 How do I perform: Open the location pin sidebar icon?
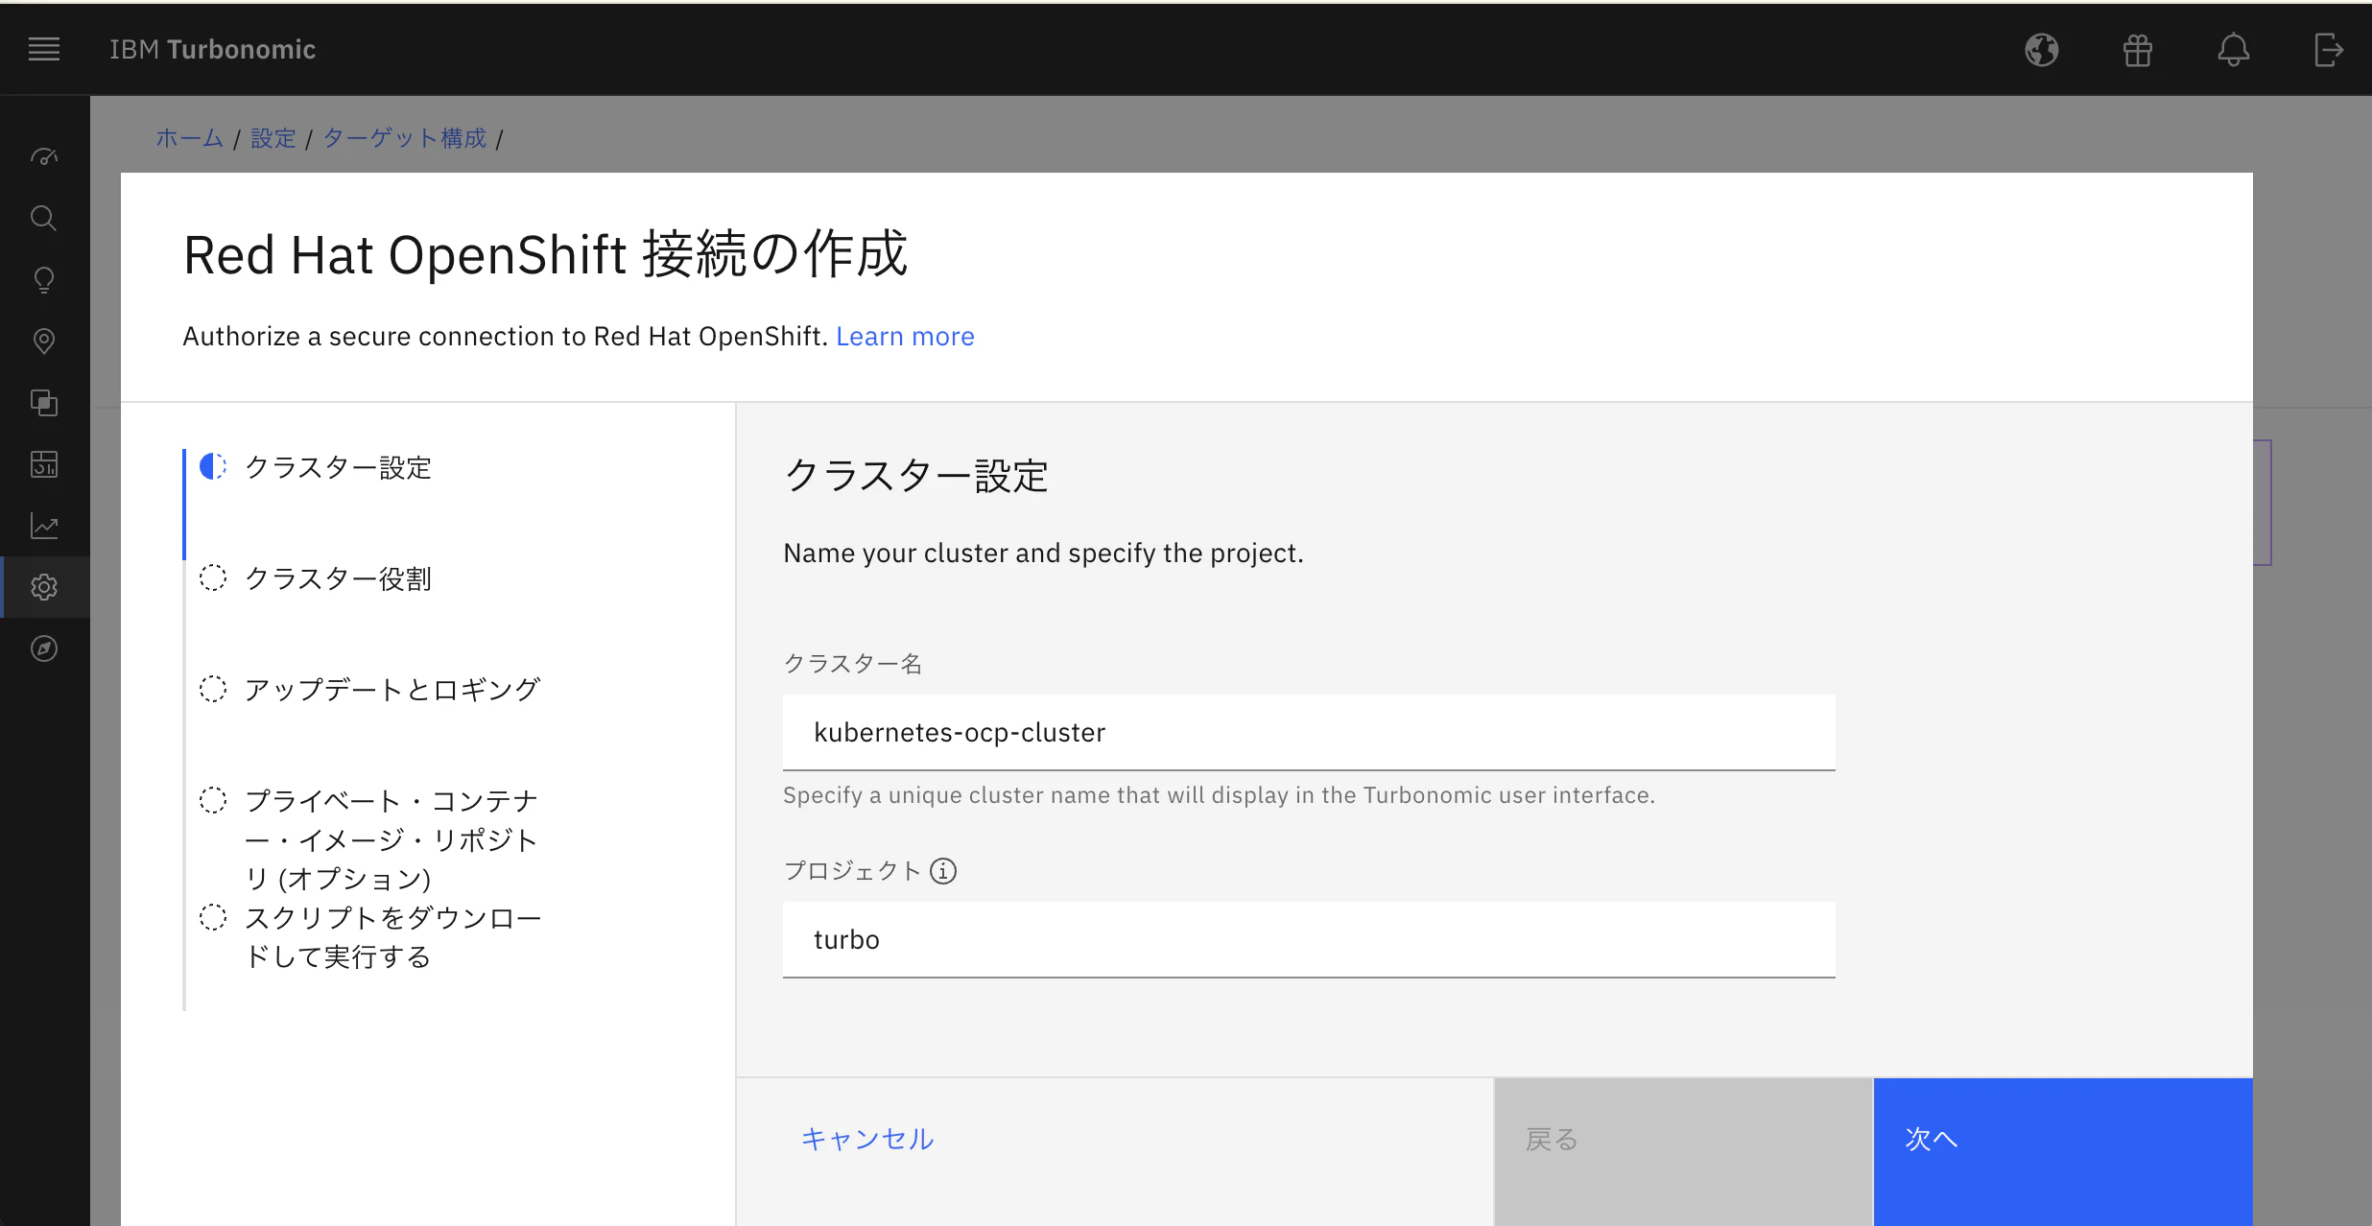coord(44,341)
